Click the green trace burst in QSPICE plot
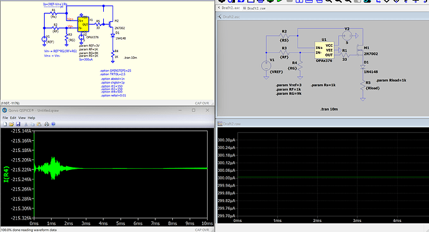 53,168
